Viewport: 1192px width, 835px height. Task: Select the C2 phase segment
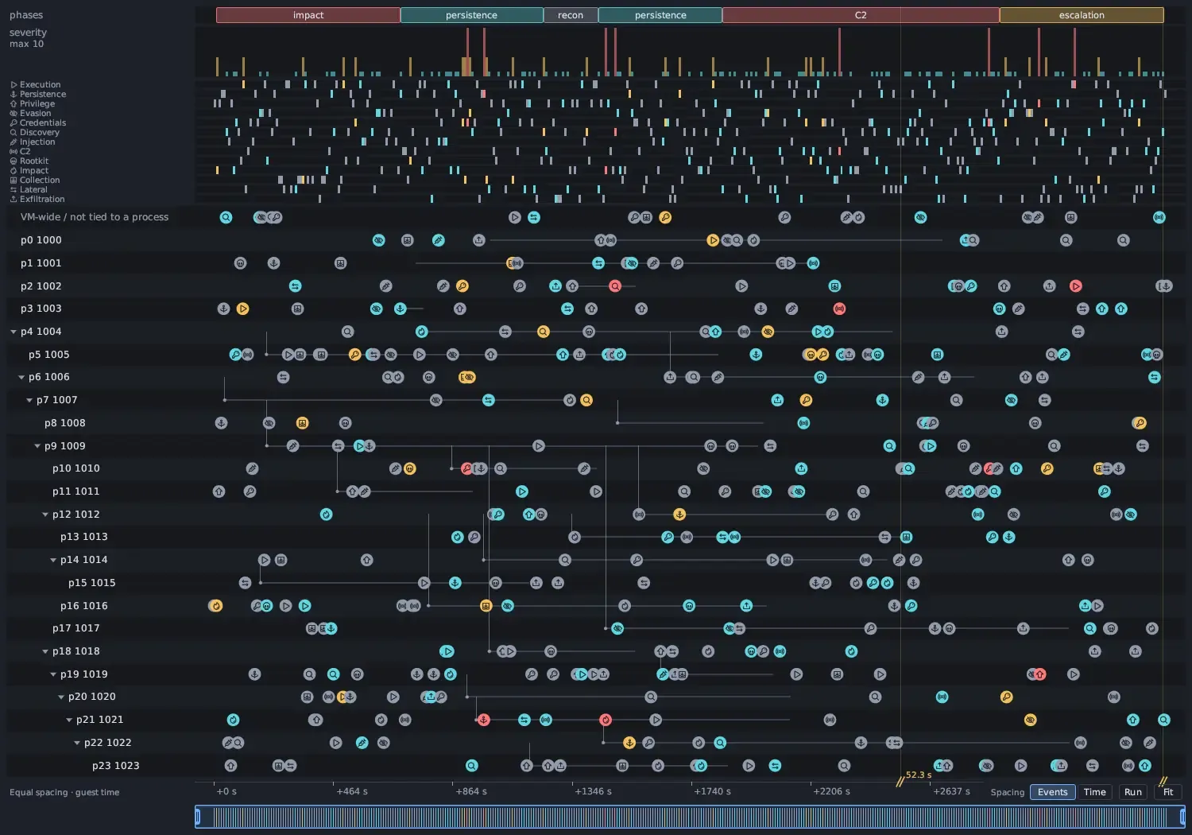click(x=861, y=15)
